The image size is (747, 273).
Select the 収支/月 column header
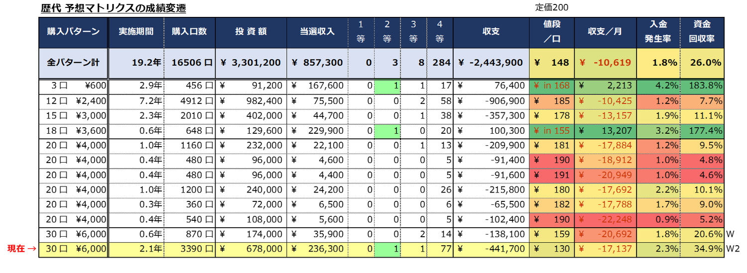click(x=605, y=31)
